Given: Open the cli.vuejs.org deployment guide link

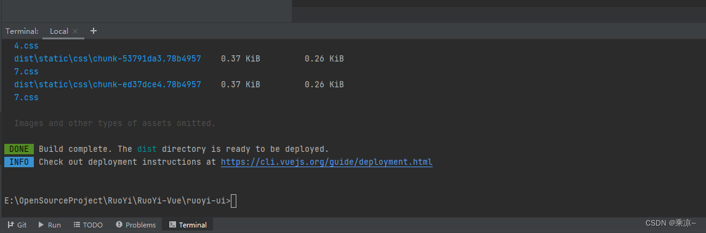Looking at the screenshot, I should tap(326, 162).
